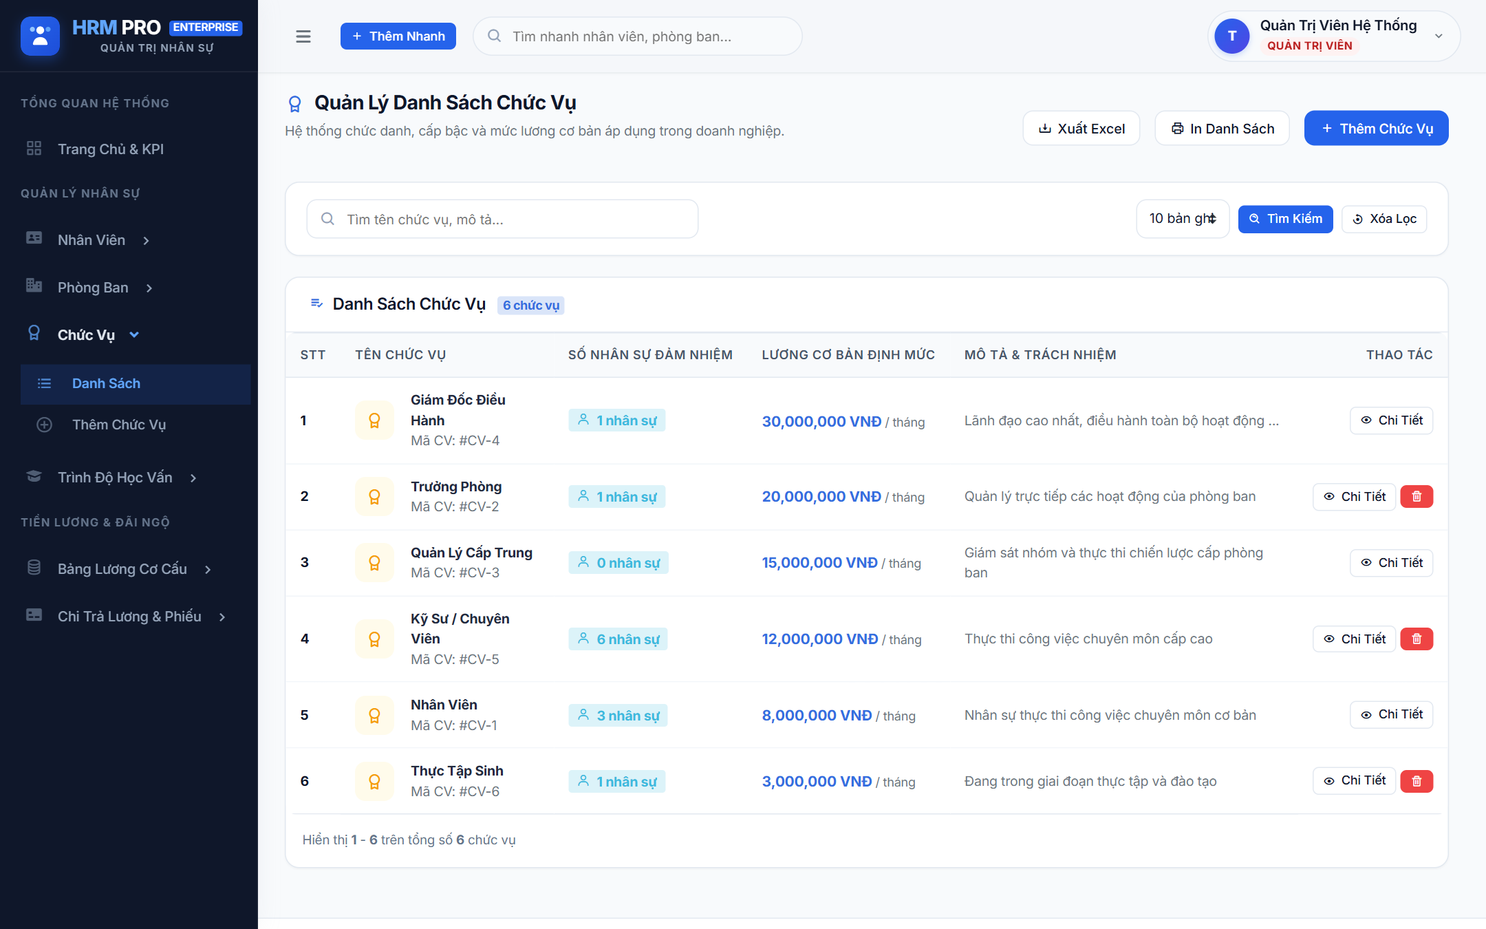
Task: Delete the Thực Tập Sinh position
Action: 1417,782
